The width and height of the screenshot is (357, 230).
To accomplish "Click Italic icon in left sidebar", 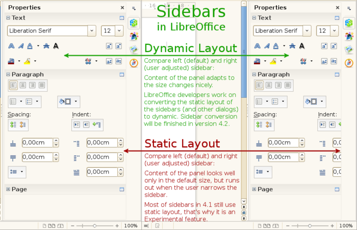I will point(21,46).
